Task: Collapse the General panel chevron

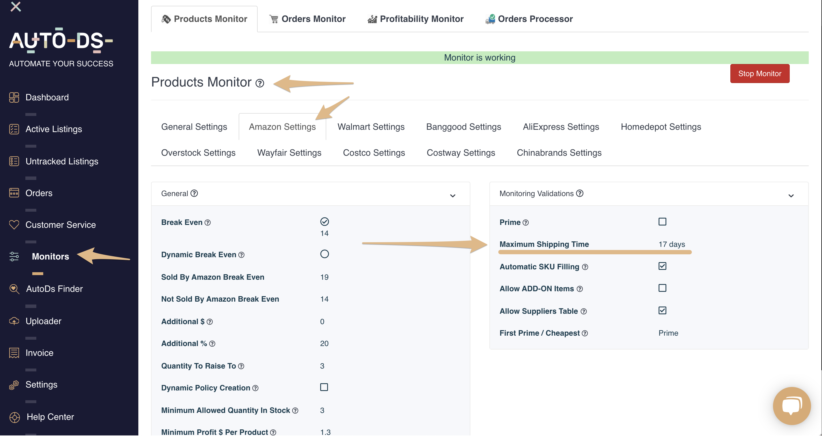Action: 453,196
